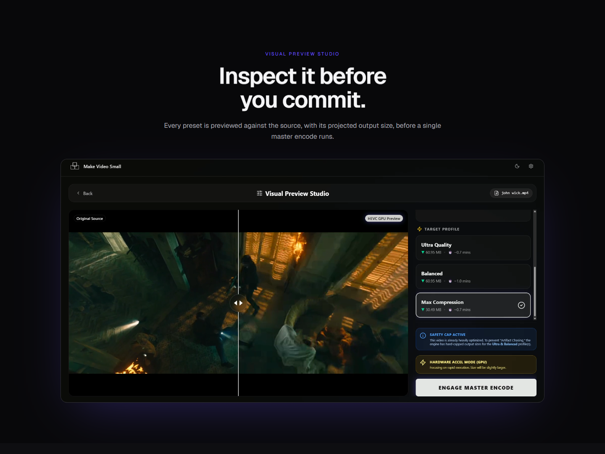Click Engage Master Encode button
The height and width of the screenshot is (454, 605).
[476, 388]
